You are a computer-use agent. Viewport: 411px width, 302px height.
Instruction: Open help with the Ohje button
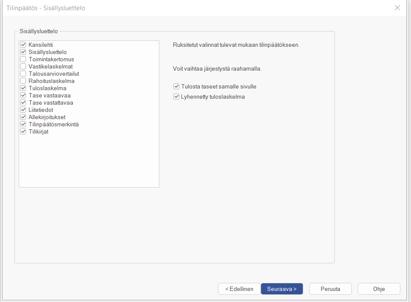click(379, 289)
